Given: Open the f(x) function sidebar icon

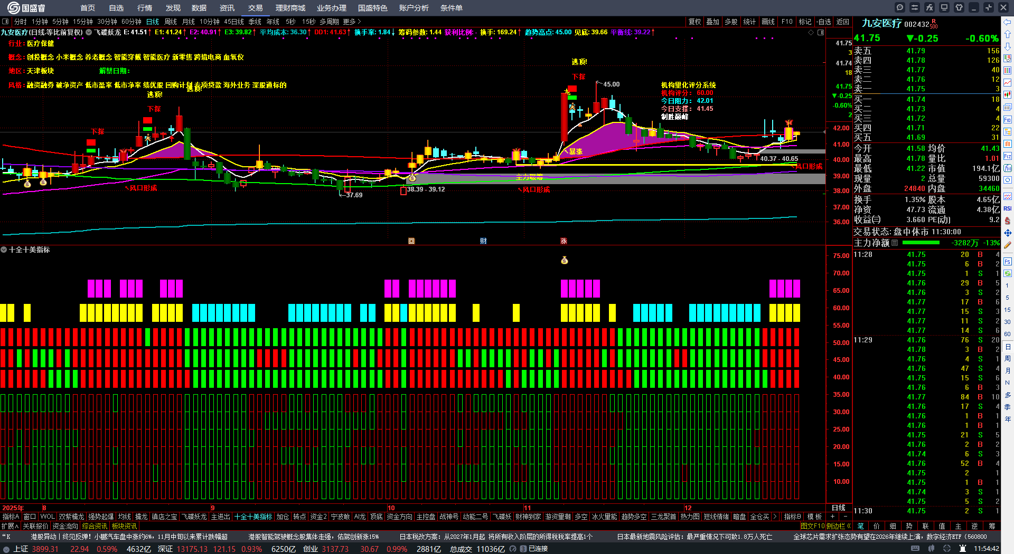Looking at the screenshot, I should [x=1008, y=168].
